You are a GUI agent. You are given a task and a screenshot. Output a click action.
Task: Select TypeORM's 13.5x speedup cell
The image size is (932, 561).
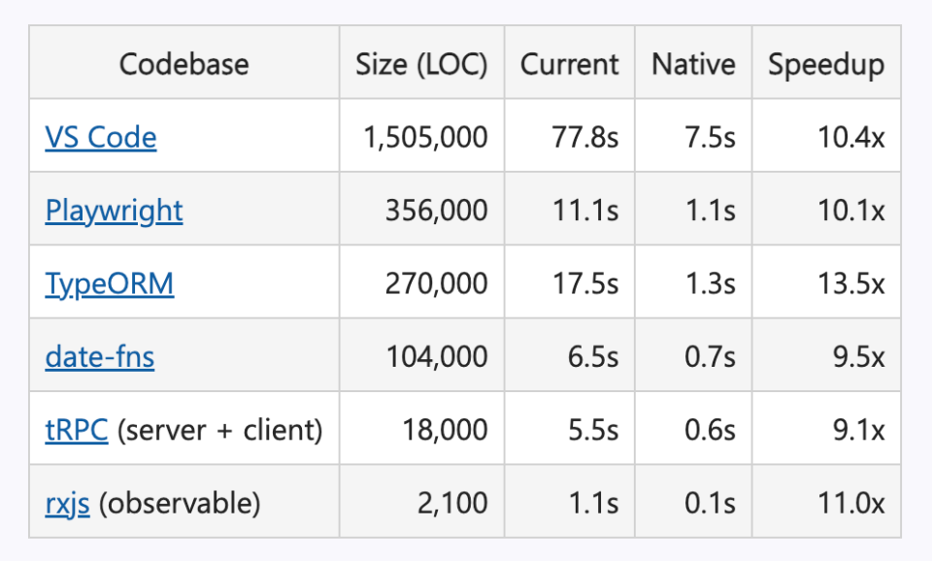click(850, 283)
